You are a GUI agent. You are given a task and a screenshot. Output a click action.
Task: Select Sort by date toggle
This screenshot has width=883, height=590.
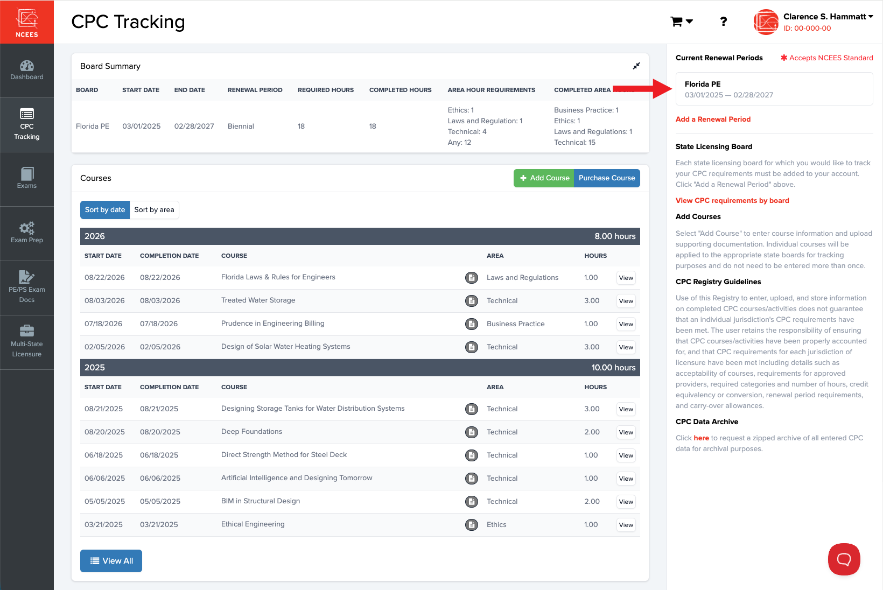coord(105,210)
